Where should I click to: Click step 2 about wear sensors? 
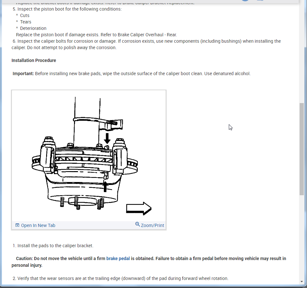click(120, 278)
